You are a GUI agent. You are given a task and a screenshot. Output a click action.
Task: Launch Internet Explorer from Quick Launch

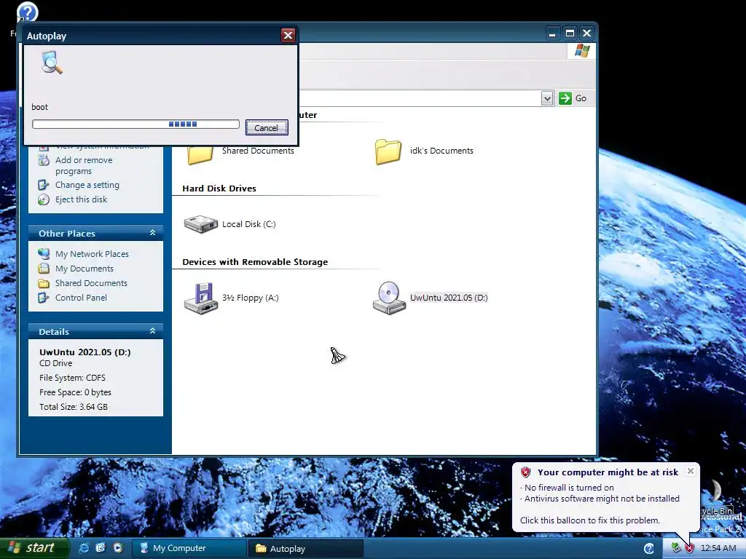(84, 548)
